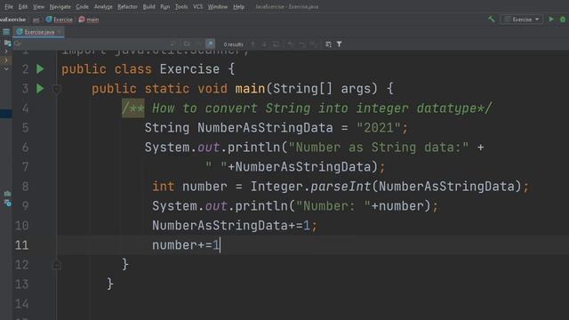The height and width of the screenshot is (320, 569).
Task: Click the 'Exercise' class name on line 2
Action: (x=189, y=69)
